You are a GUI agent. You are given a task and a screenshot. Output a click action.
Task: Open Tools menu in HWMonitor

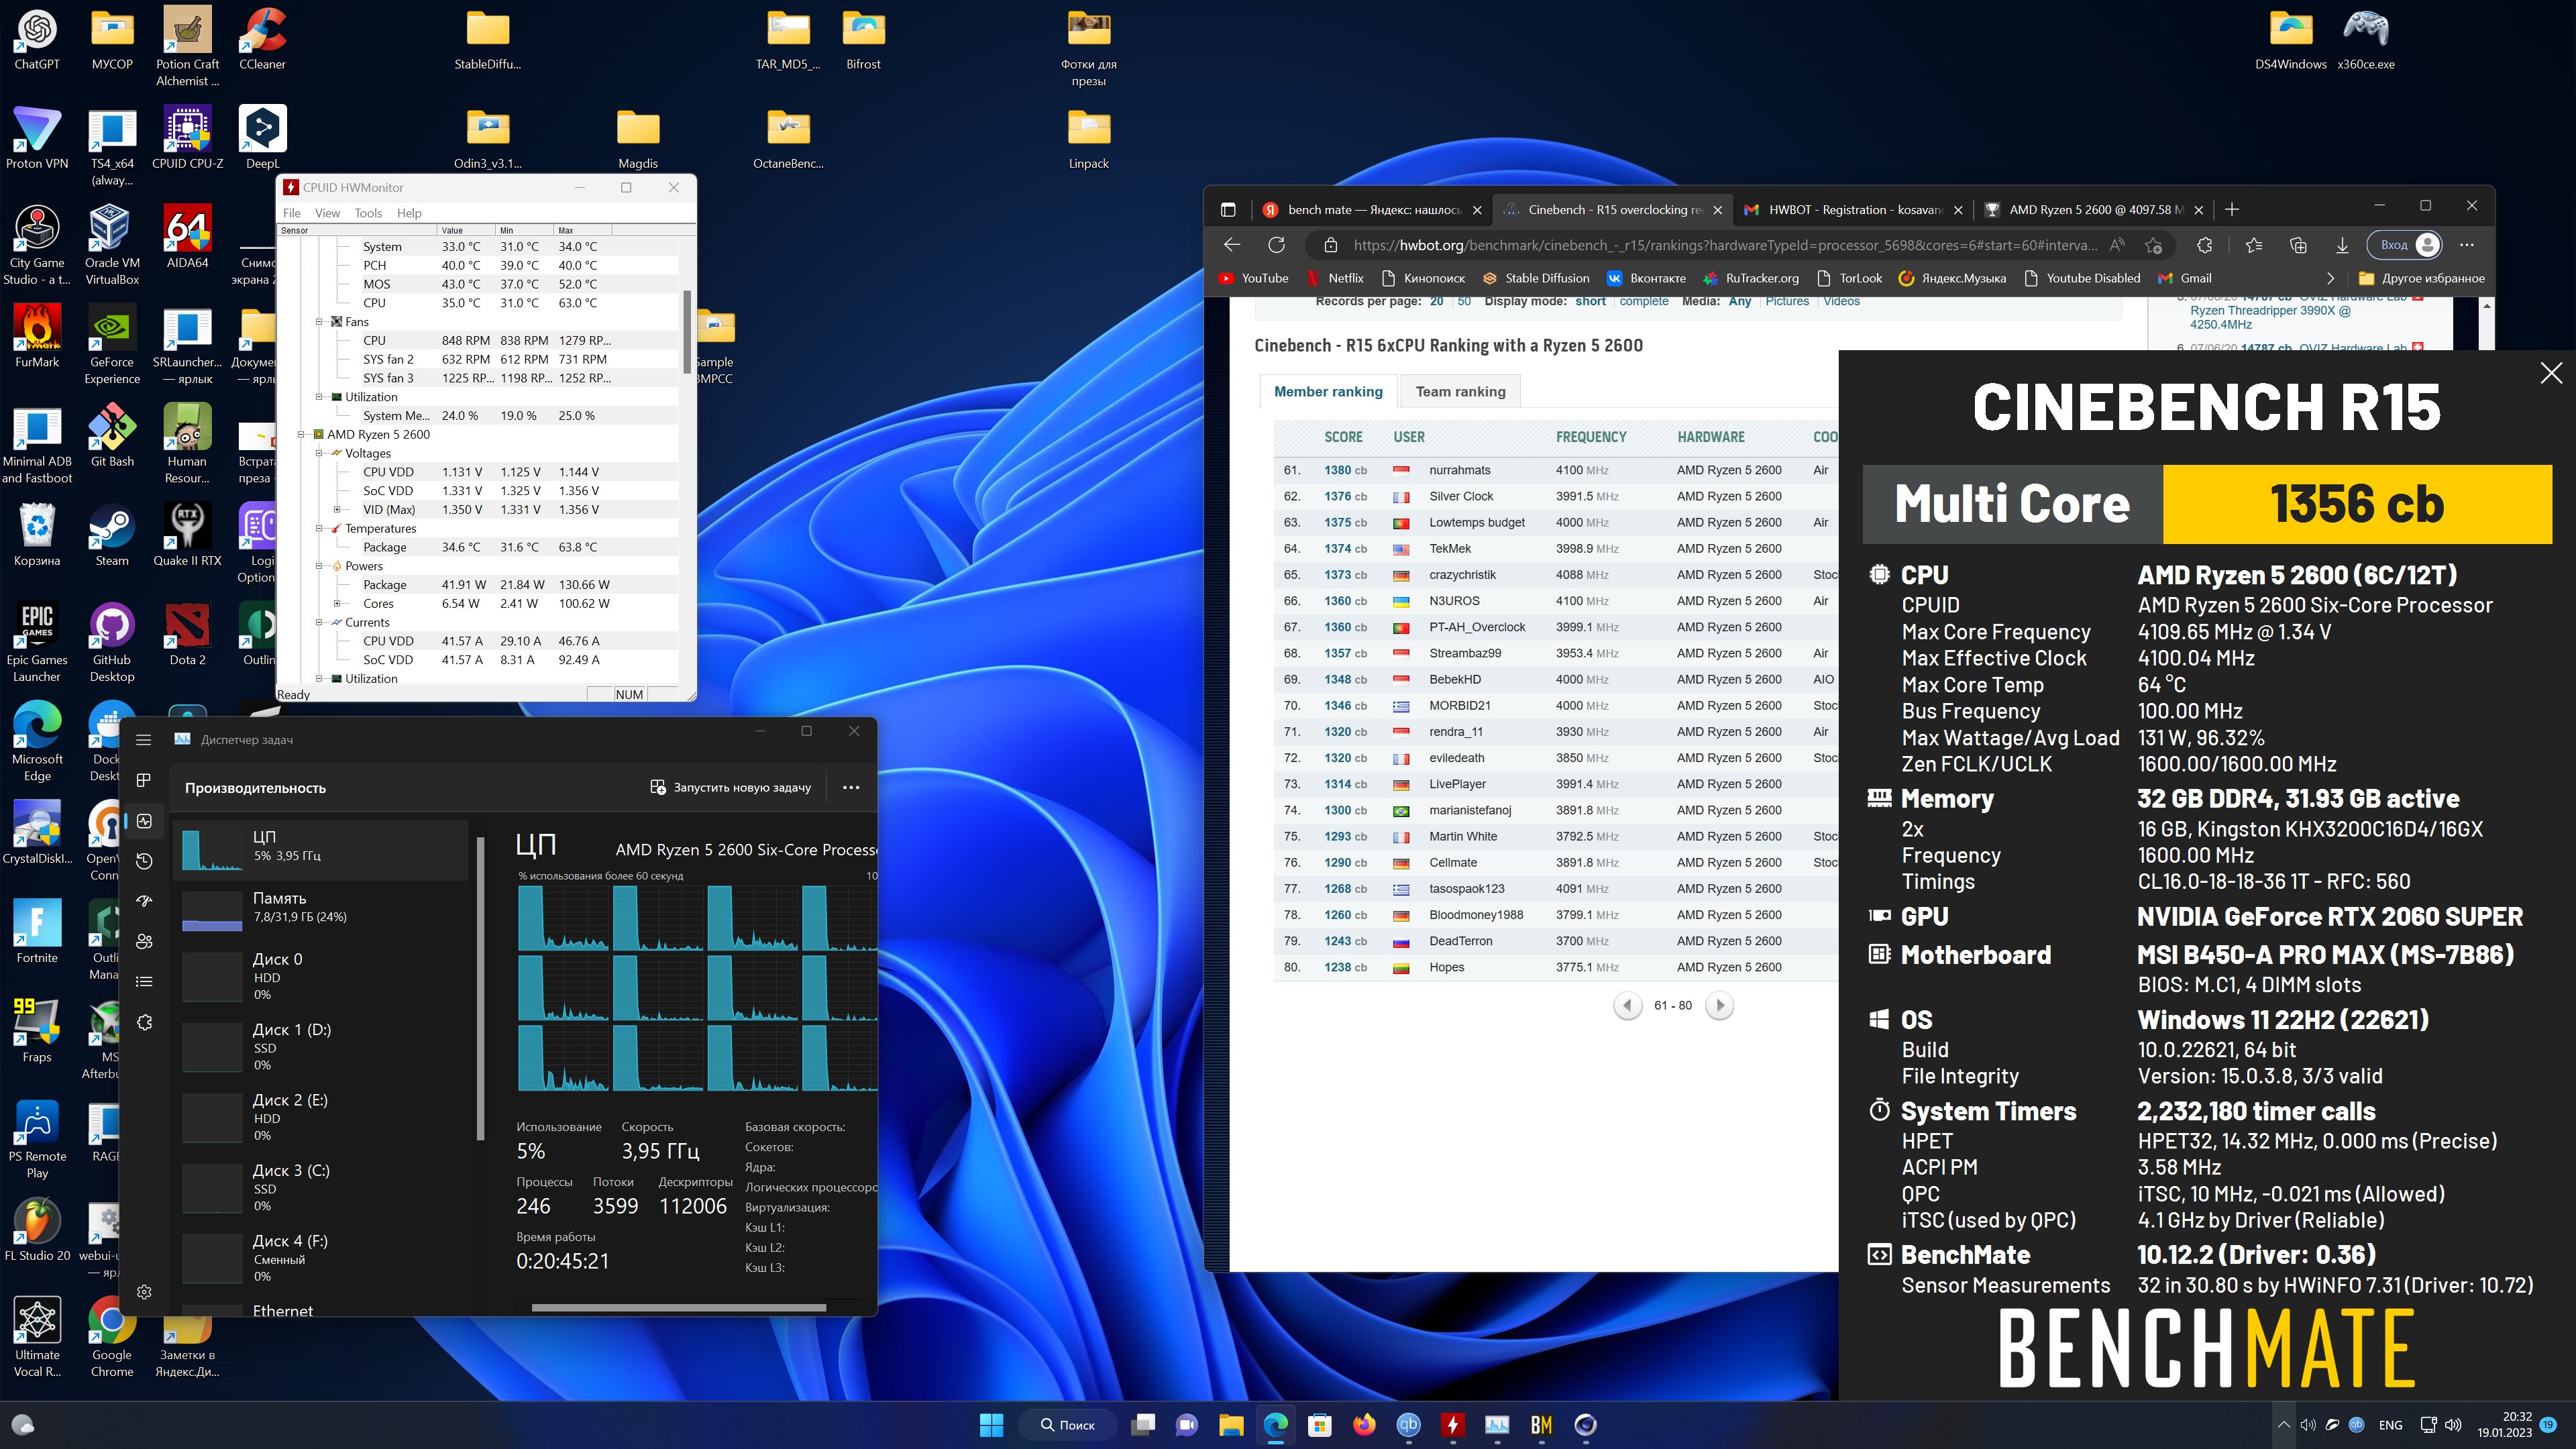click(368, 213)
